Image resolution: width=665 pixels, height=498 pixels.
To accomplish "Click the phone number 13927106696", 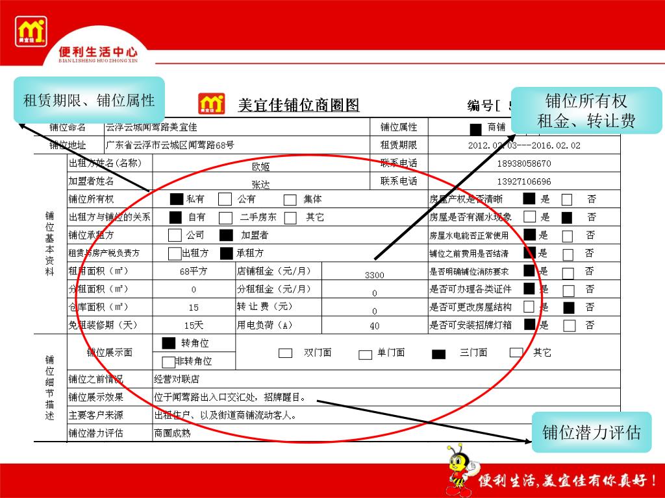I will point(524,182).
